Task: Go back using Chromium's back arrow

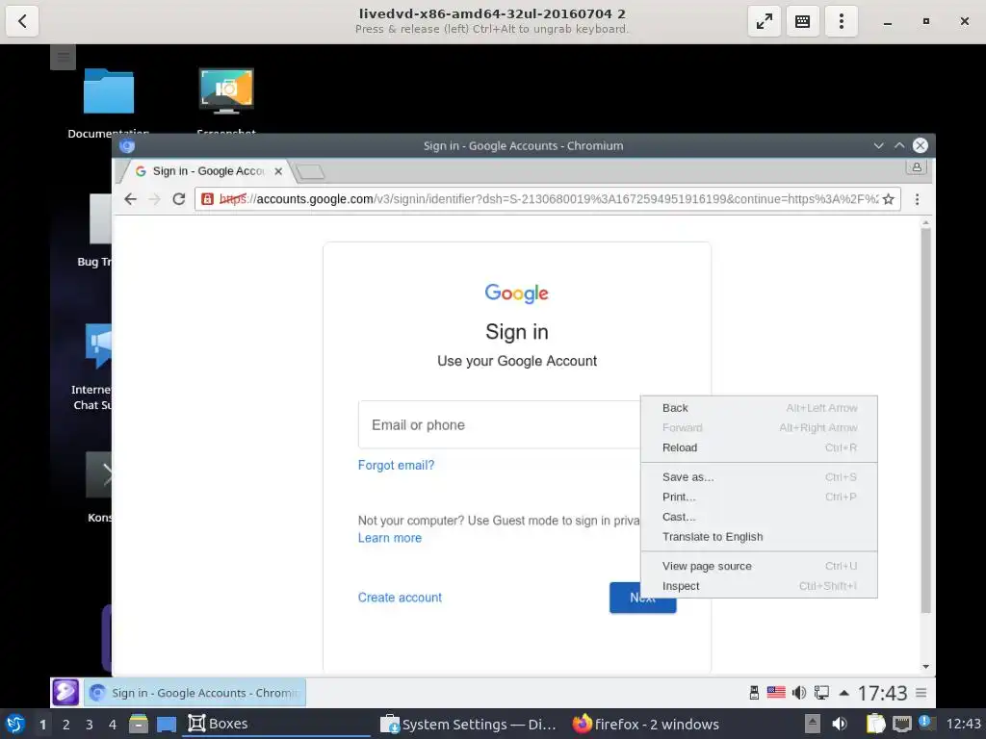Action: click(x=130, y=199)
